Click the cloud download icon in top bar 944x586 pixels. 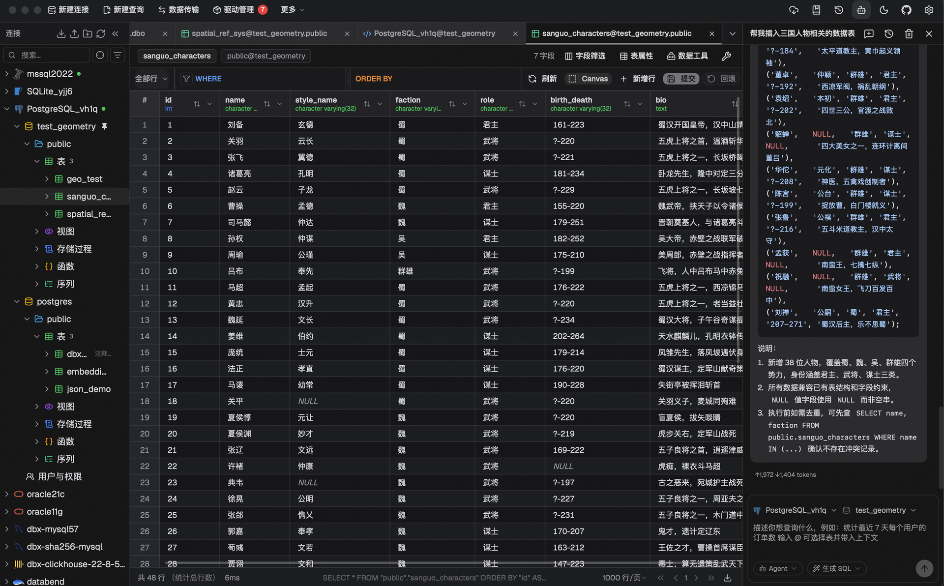click(794, 10)
